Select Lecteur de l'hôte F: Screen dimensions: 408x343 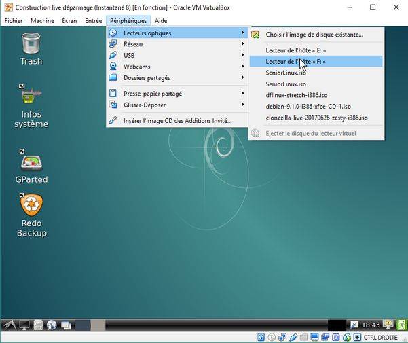tap(316, 61)
